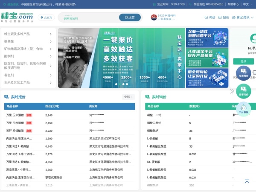Viewport: 256px width, 192px height.
Task: Open the L-色氨酸 inquiry row
Action: click(x=201, y=138)
